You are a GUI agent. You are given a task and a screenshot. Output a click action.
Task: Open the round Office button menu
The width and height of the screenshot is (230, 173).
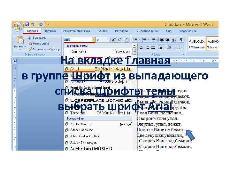[x=17, y=27]
